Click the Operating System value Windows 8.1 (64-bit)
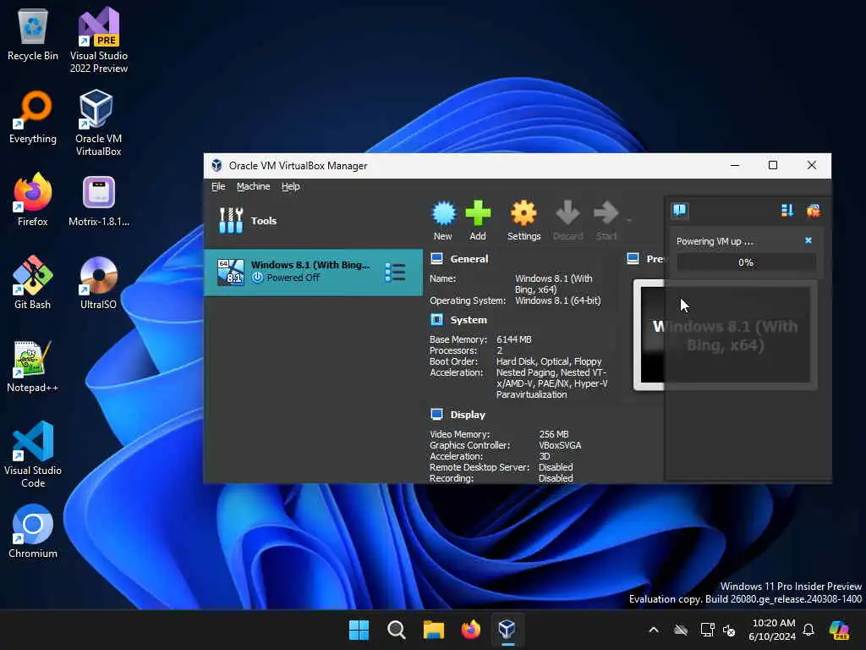 (558, 300)
